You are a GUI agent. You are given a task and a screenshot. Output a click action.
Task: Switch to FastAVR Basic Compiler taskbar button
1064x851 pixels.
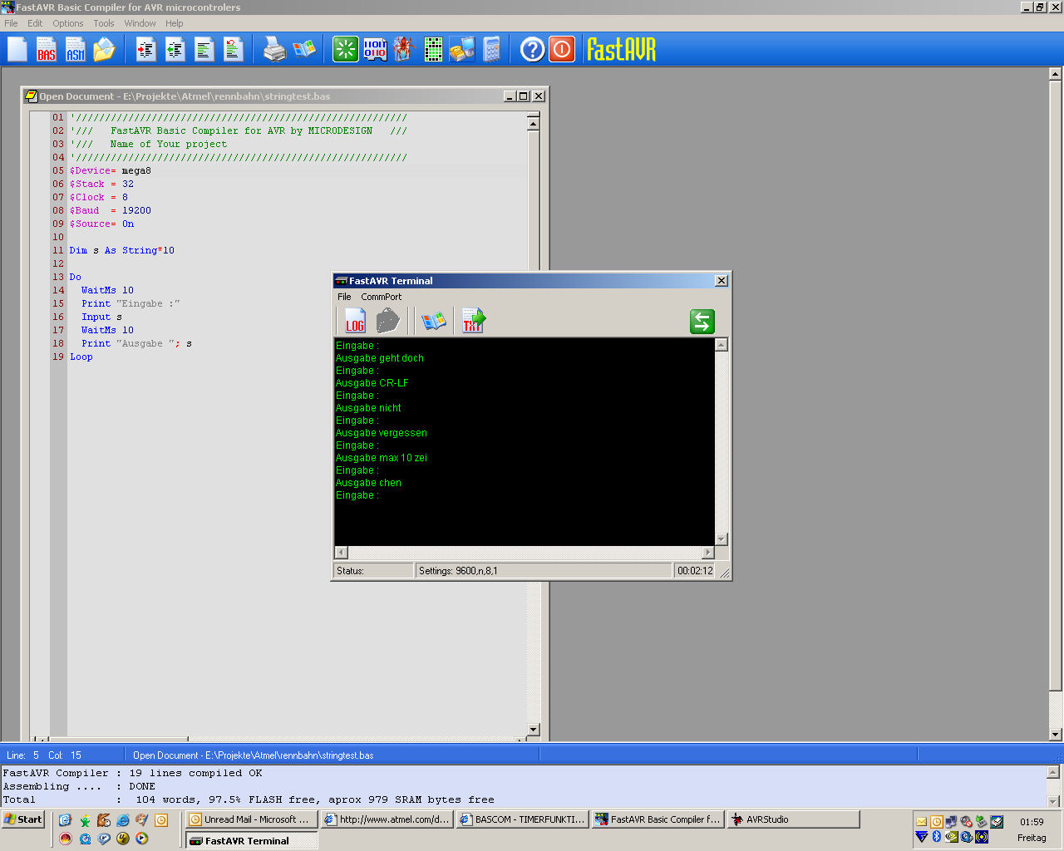click(658, 819)
